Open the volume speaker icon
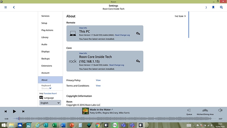Viewport: 227px width, 128px height. pyautogui.click(x=220, y=110)
